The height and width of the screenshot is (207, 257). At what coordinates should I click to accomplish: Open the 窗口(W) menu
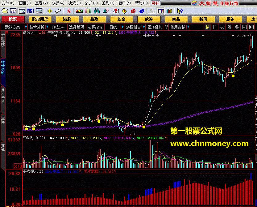[125, 3]
